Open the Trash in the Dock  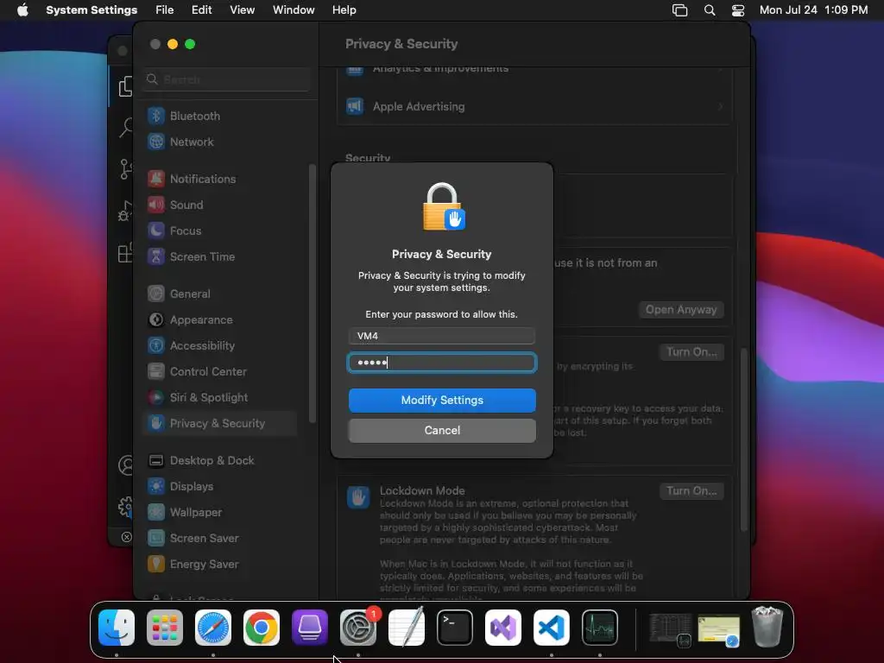pos(767,627)
